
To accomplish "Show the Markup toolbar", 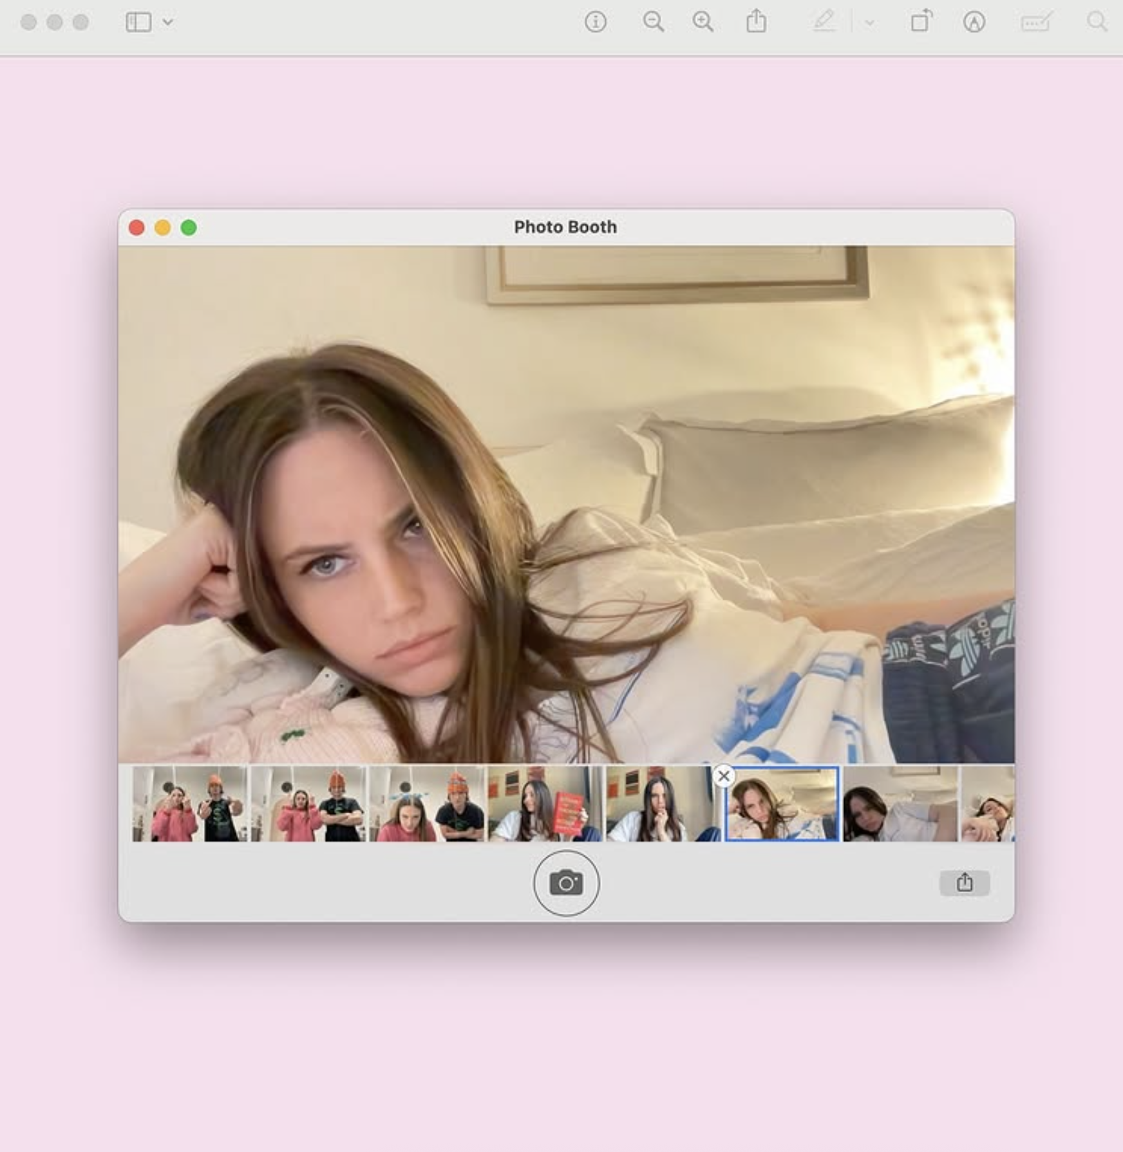I will click(974, 23).
